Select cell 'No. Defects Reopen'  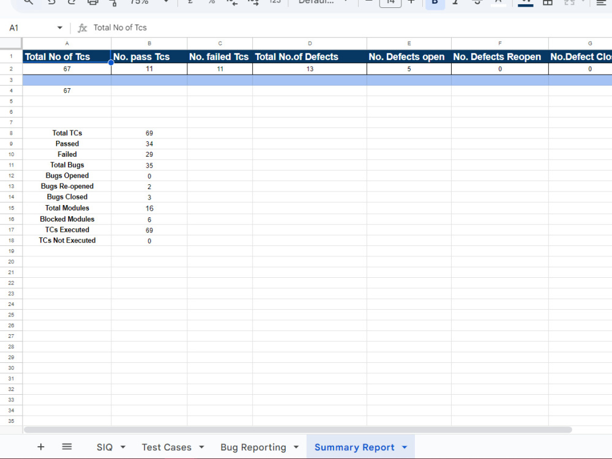tap(499, 56)
